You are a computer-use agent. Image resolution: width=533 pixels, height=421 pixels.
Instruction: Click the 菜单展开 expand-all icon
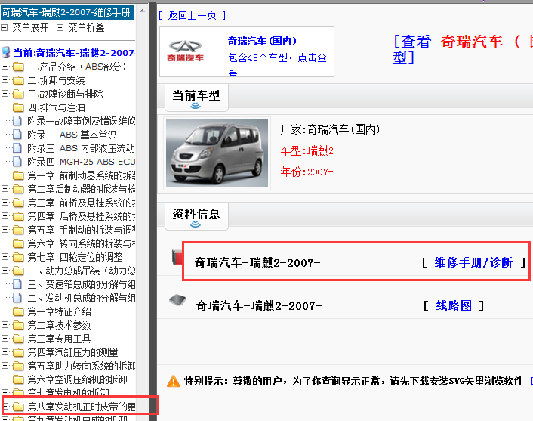coord(4,27)
